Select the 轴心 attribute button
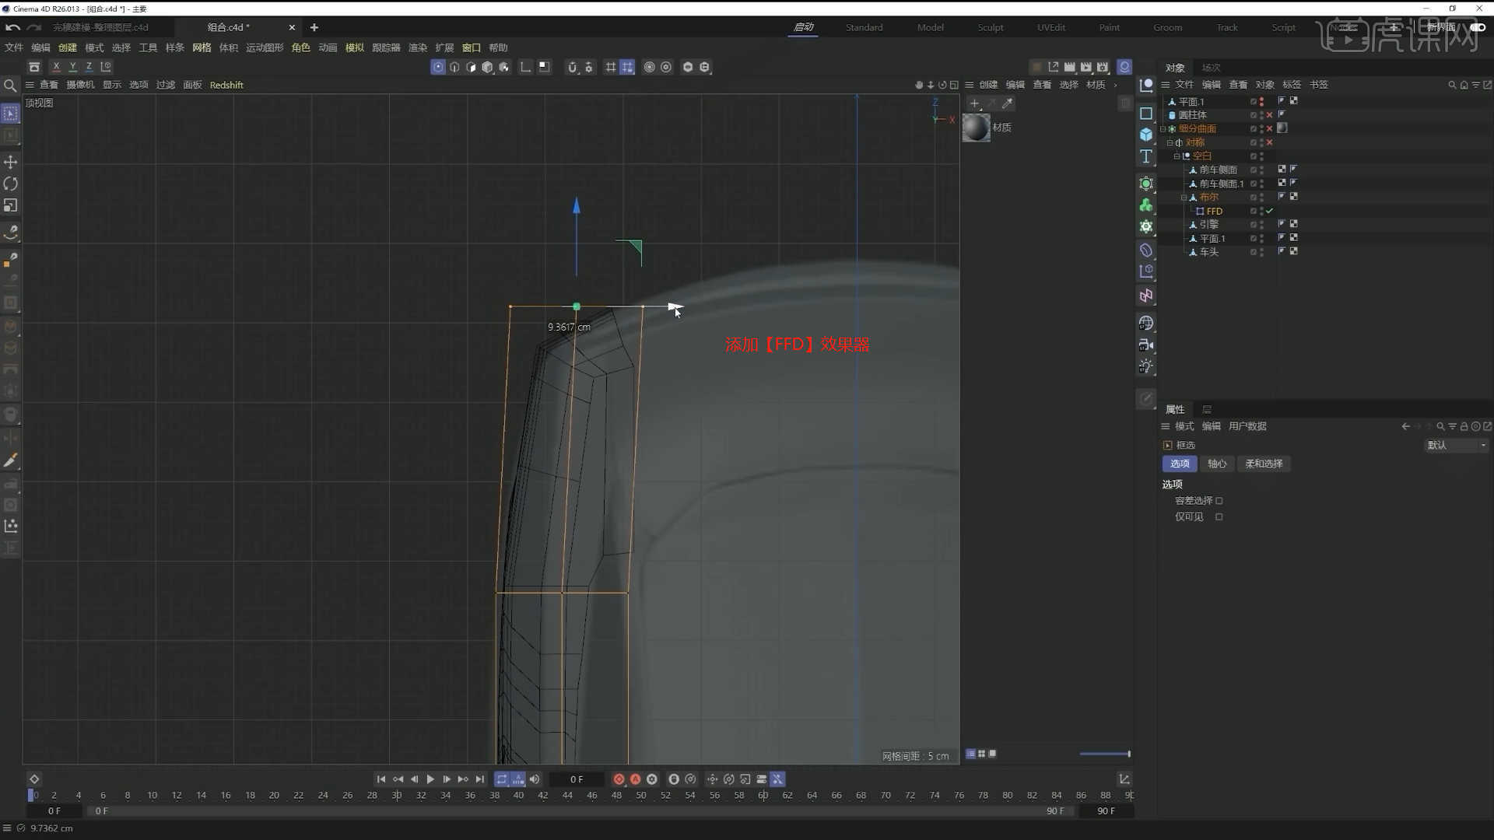The height and width of the screenshot is (840, 1494). [1217, 464]
